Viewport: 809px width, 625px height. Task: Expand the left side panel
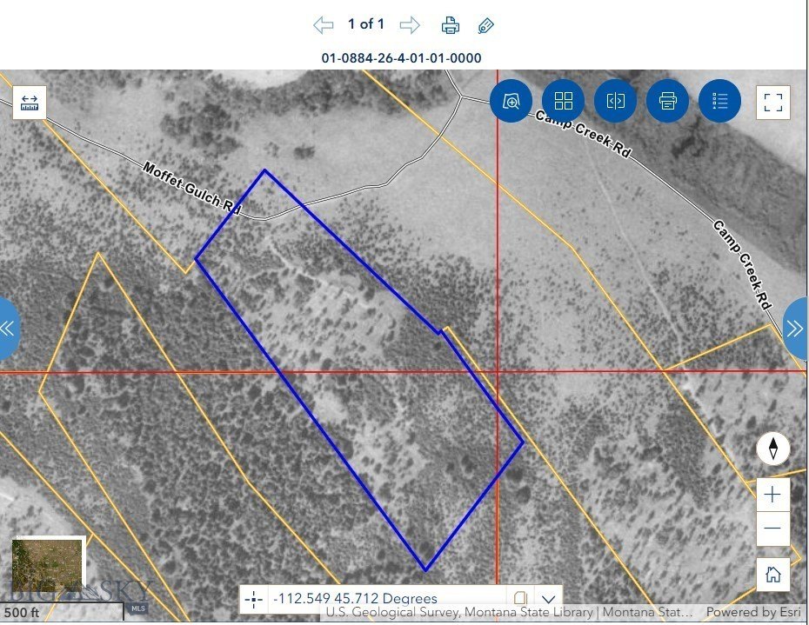(x=8, y=329)
